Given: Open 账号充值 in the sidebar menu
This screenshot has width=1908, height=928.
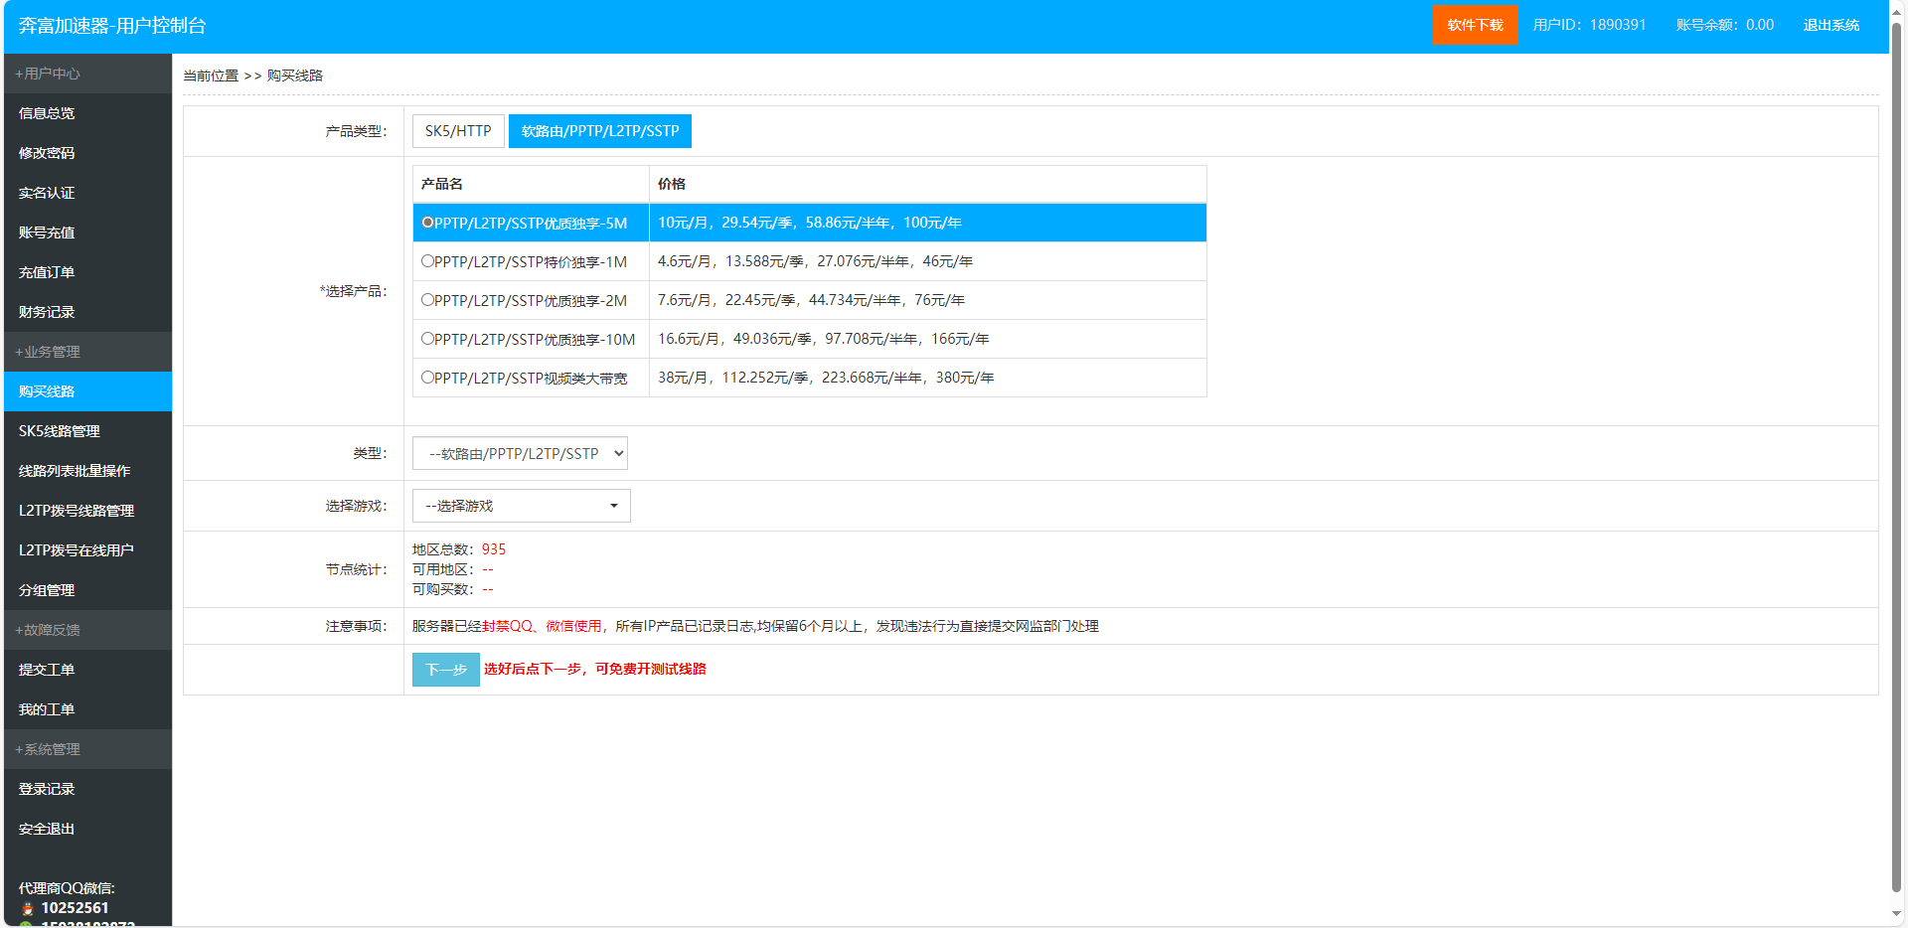Looking at the screenshot, I should [x=47, y=232].
